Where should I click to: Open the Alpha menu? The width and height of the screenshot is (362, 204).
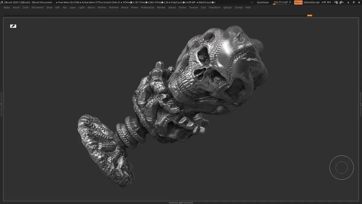click(7, 8)
